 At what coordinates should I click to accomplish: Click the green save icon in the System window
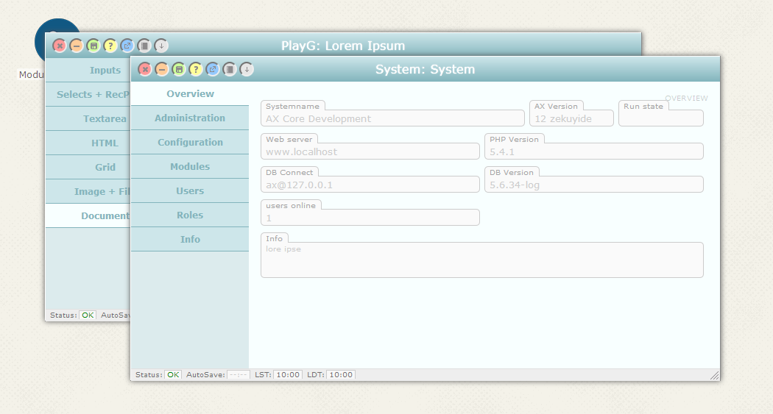click(179, 69)
